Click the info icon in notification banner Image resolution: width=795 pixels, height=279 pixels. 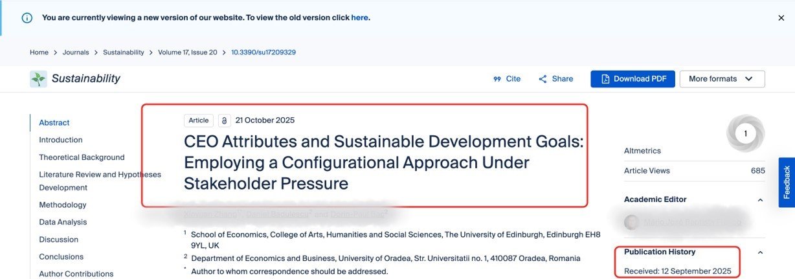pos(27,17)
